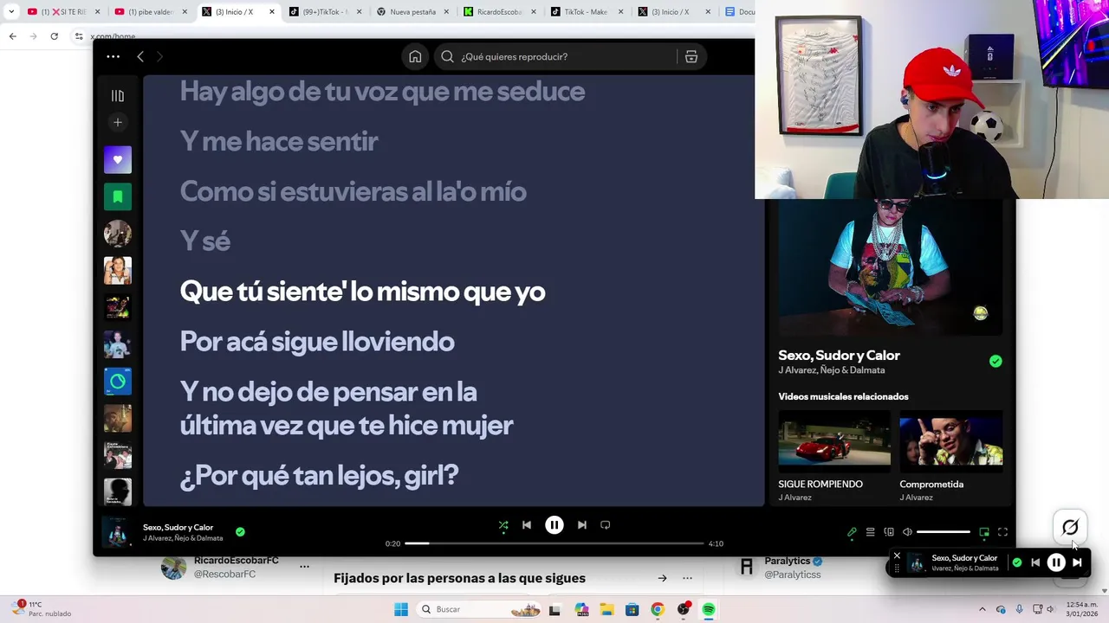1109x623 pixels.
Task: Close the floating Spotify miniplayer
Action: coord(897,556)
